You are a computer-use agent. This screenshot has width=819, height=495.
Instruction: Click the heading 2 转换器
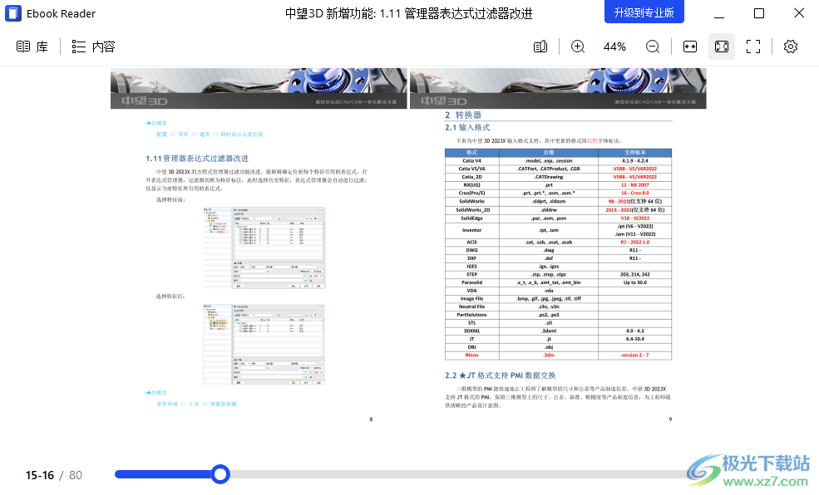(x=463, y=115)
